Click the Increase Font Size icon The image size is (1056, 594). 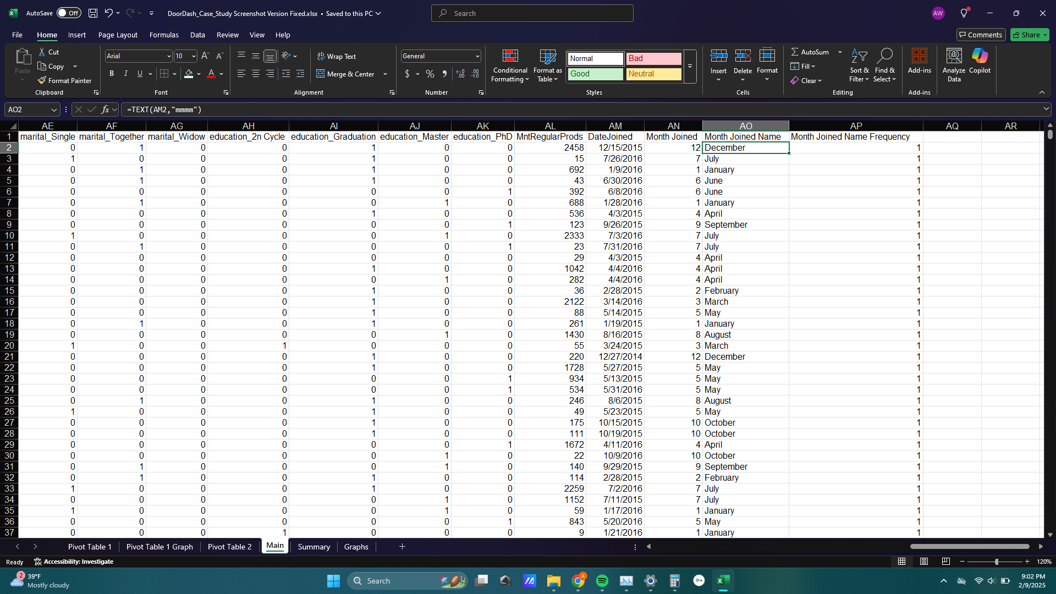(x=205, y=56)
